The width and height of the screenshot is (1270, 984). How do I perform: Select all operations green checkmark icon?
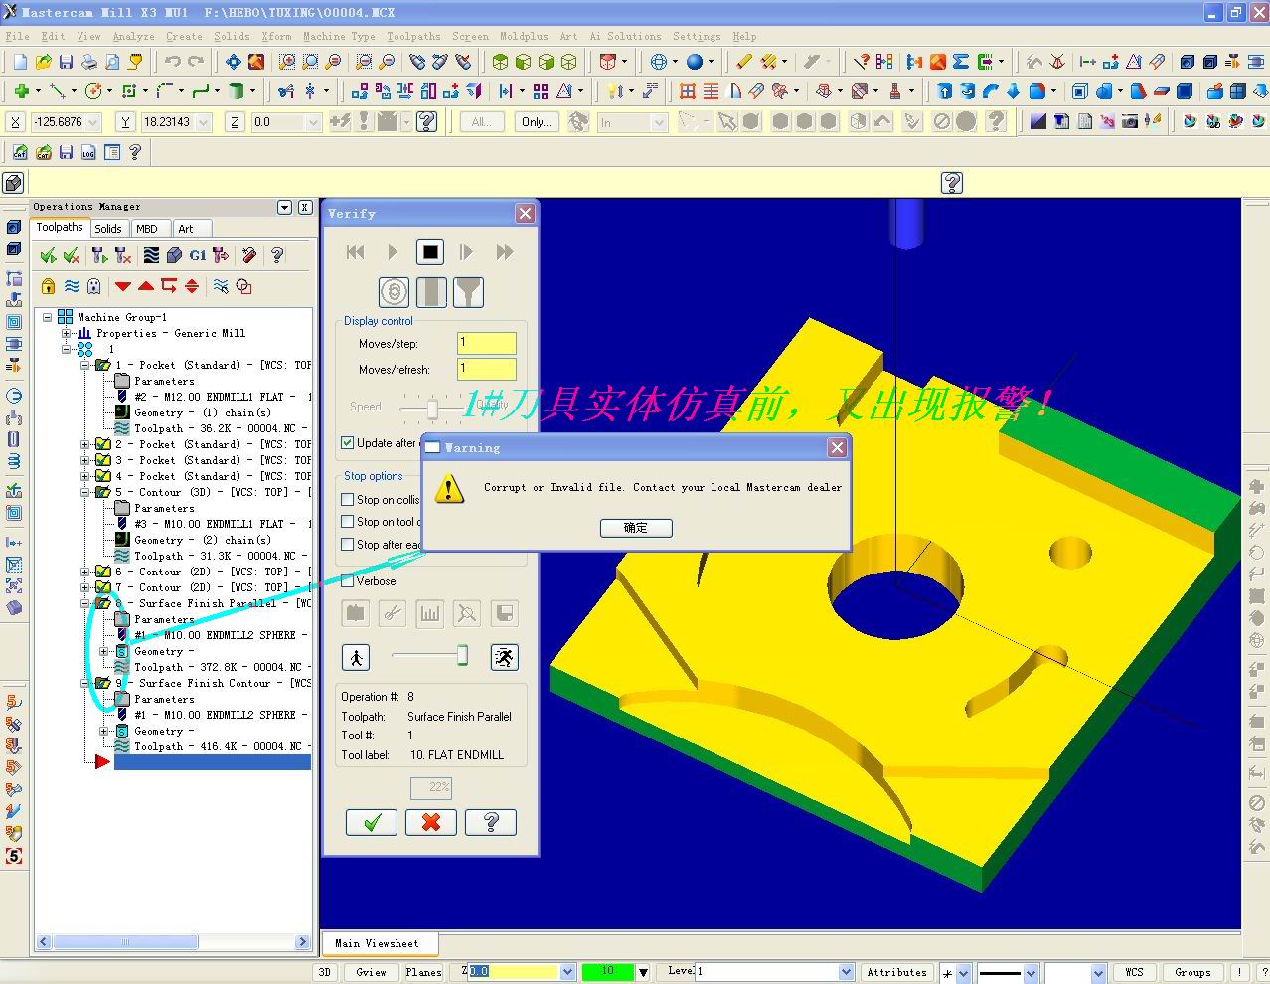click(x=48, y=256)
